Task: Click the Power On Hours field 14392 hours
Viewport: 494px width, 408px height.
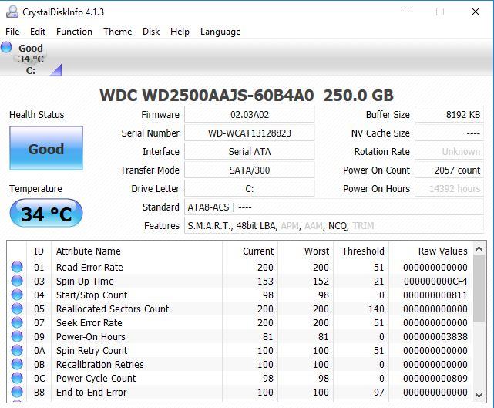Action: click(x=449, y=189)
